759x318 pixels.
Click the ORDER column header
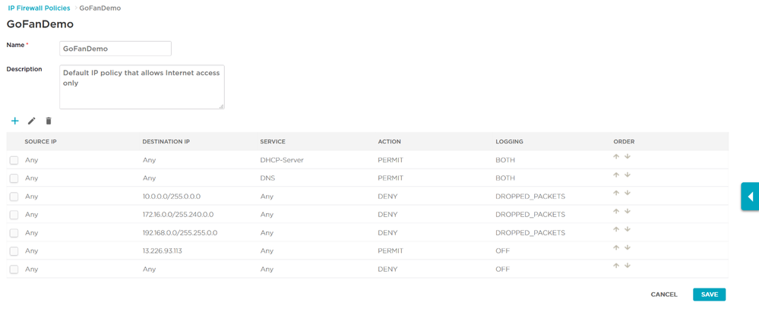pos(624,142)
